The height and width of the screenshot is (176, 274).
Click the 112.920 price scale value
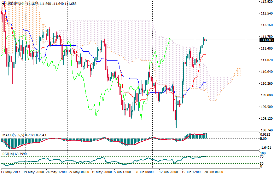[x=266, y=2]
